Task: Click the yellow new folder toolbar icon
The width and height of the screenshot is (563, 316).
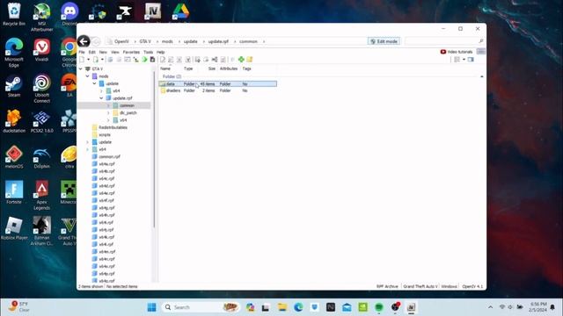Action: [250, 60]
